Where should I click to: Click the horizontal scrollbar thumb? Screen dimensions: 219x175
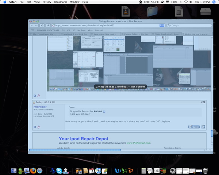point(75,150)
